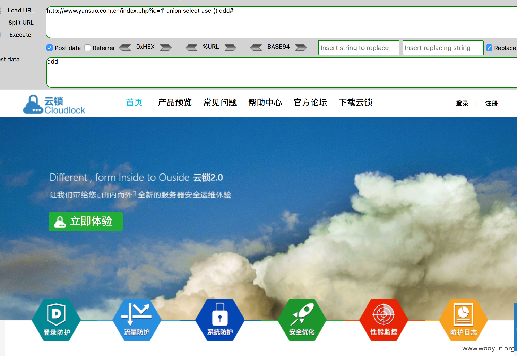
Task: Open the 下载云锁 nav item
Action: point(355,102)
